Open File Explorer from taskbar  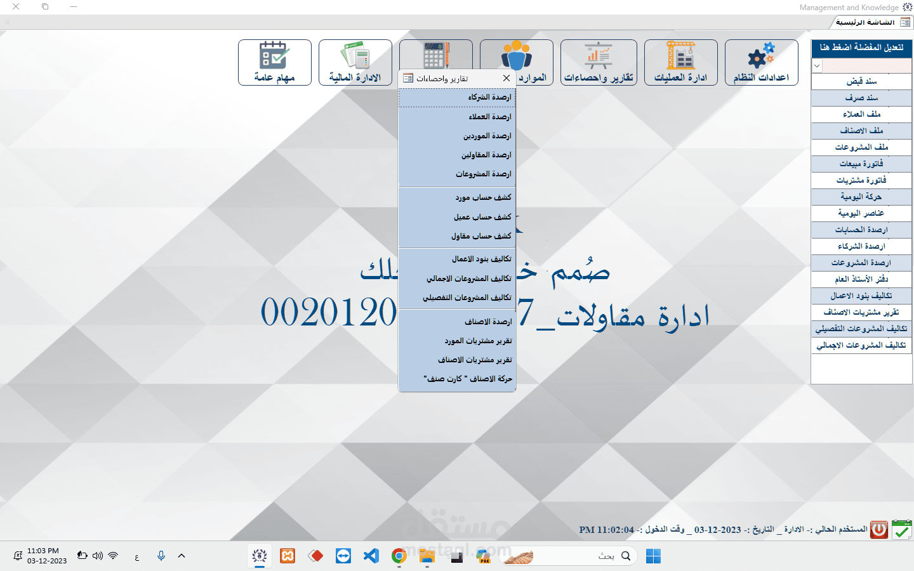(x=427, y=556)
